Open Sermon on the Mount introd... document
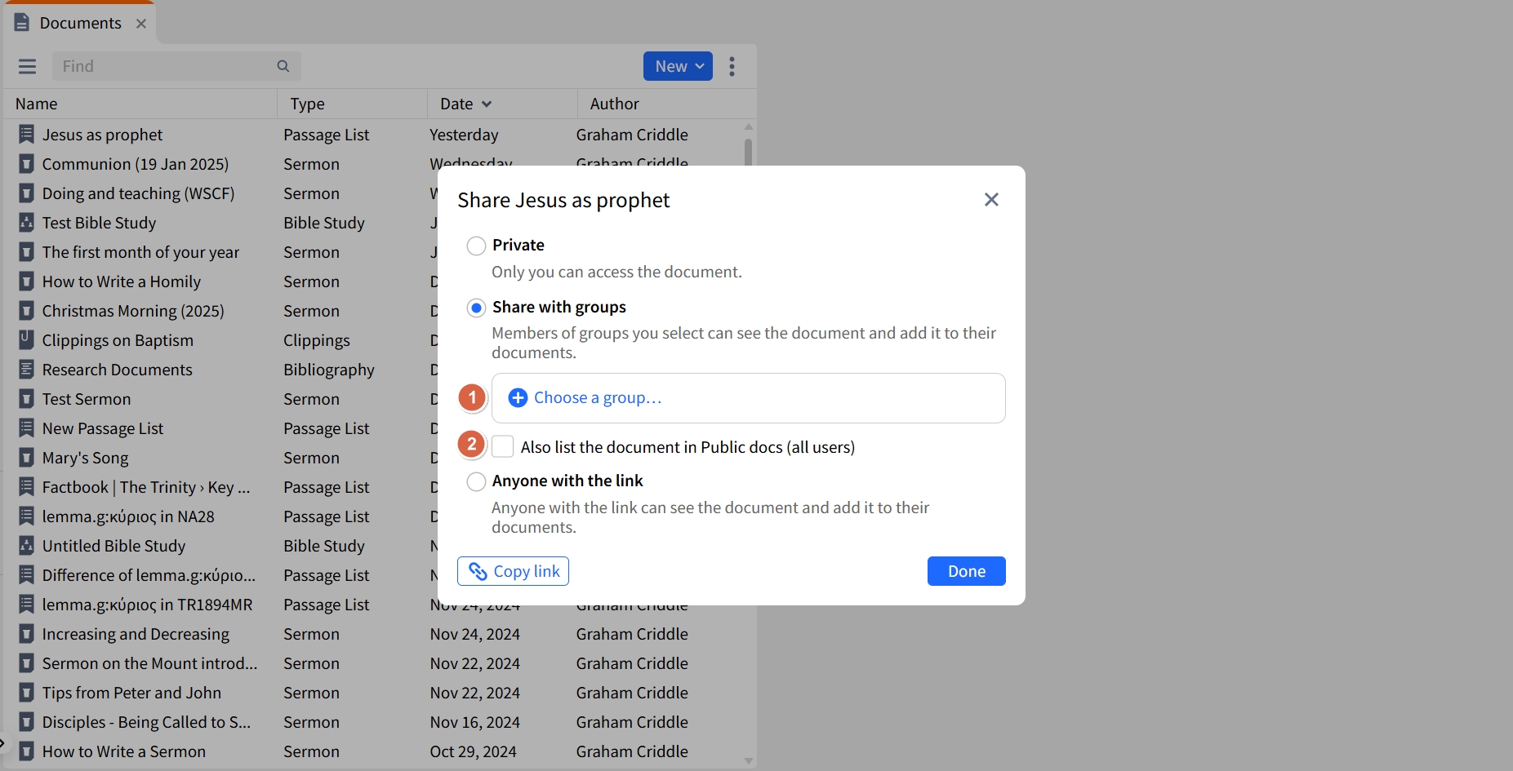The height and width of the screenshot is (771, 1513). click(149, 663)
